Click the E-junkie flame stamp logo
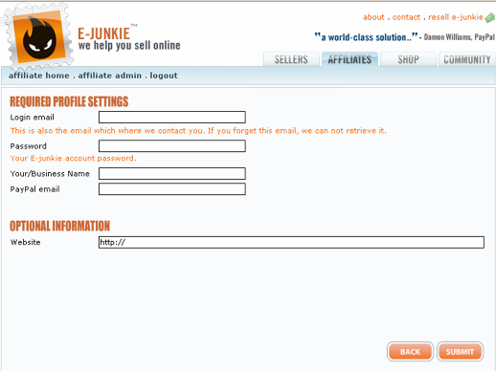The width and height of the screenshot is (496, 371). point(39,37)
